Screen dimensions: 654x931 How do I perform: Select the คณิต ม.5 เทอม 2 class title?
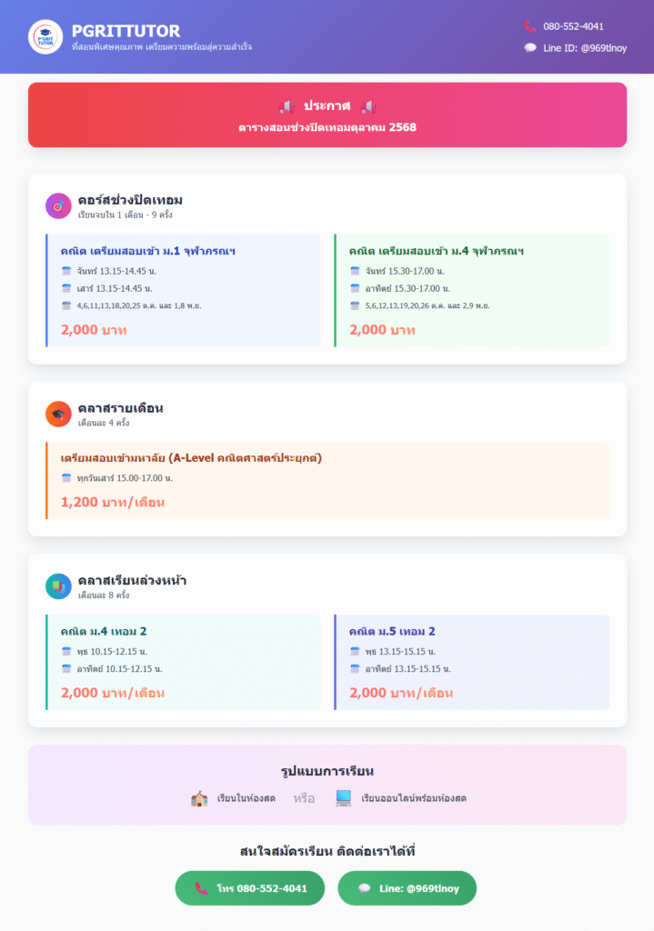coord(392,631)
